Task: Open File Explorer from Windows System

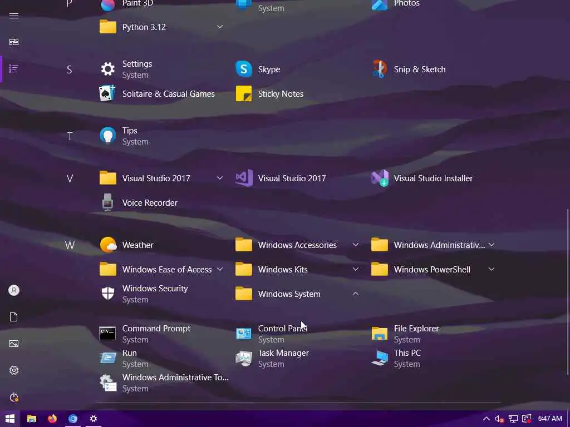Action: click(433, 334)
